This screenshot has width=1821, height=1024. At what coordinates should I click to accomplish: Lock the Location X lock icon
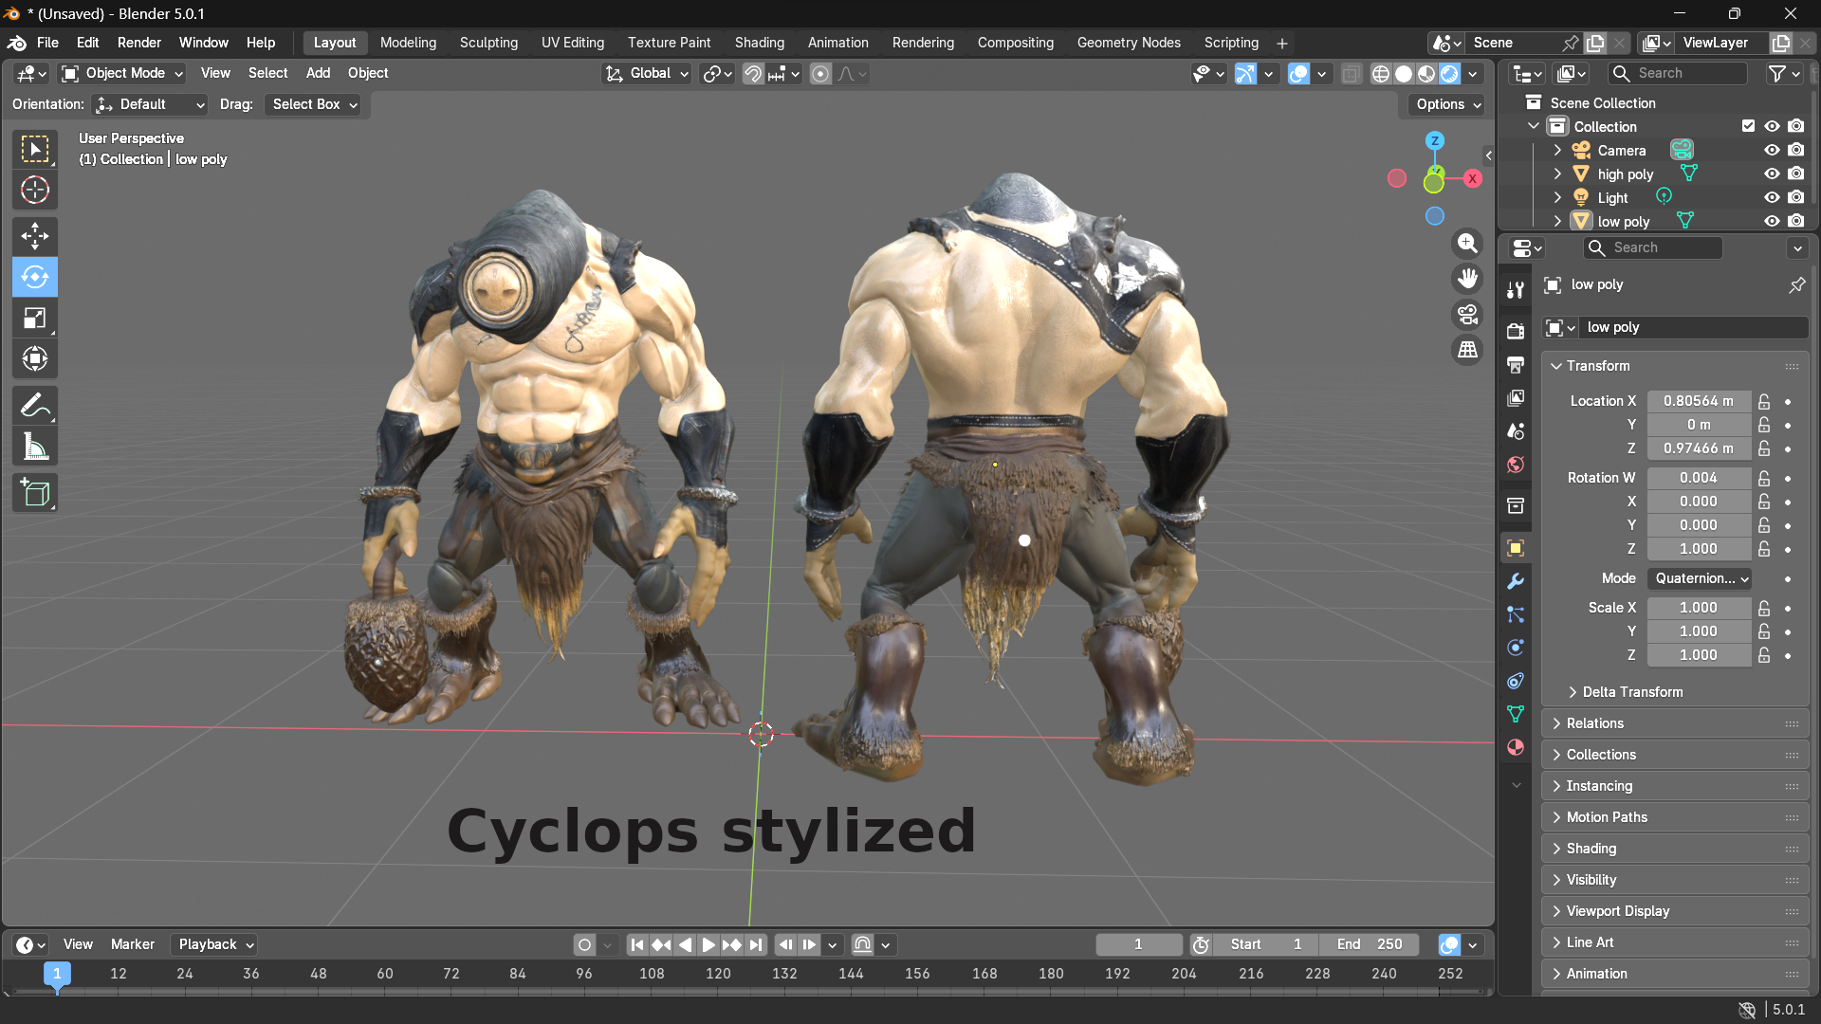(1764, 401)
